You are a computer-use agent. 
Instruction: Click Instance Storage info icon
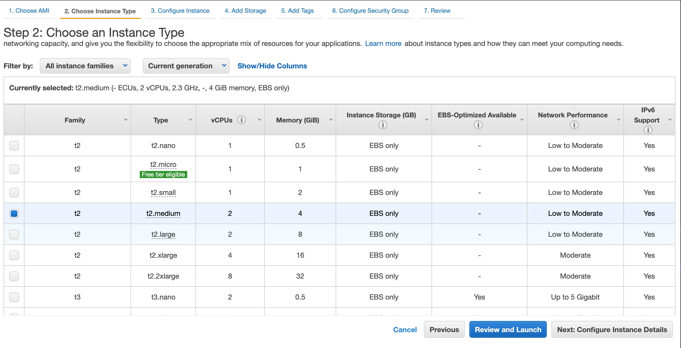point(383,125)
